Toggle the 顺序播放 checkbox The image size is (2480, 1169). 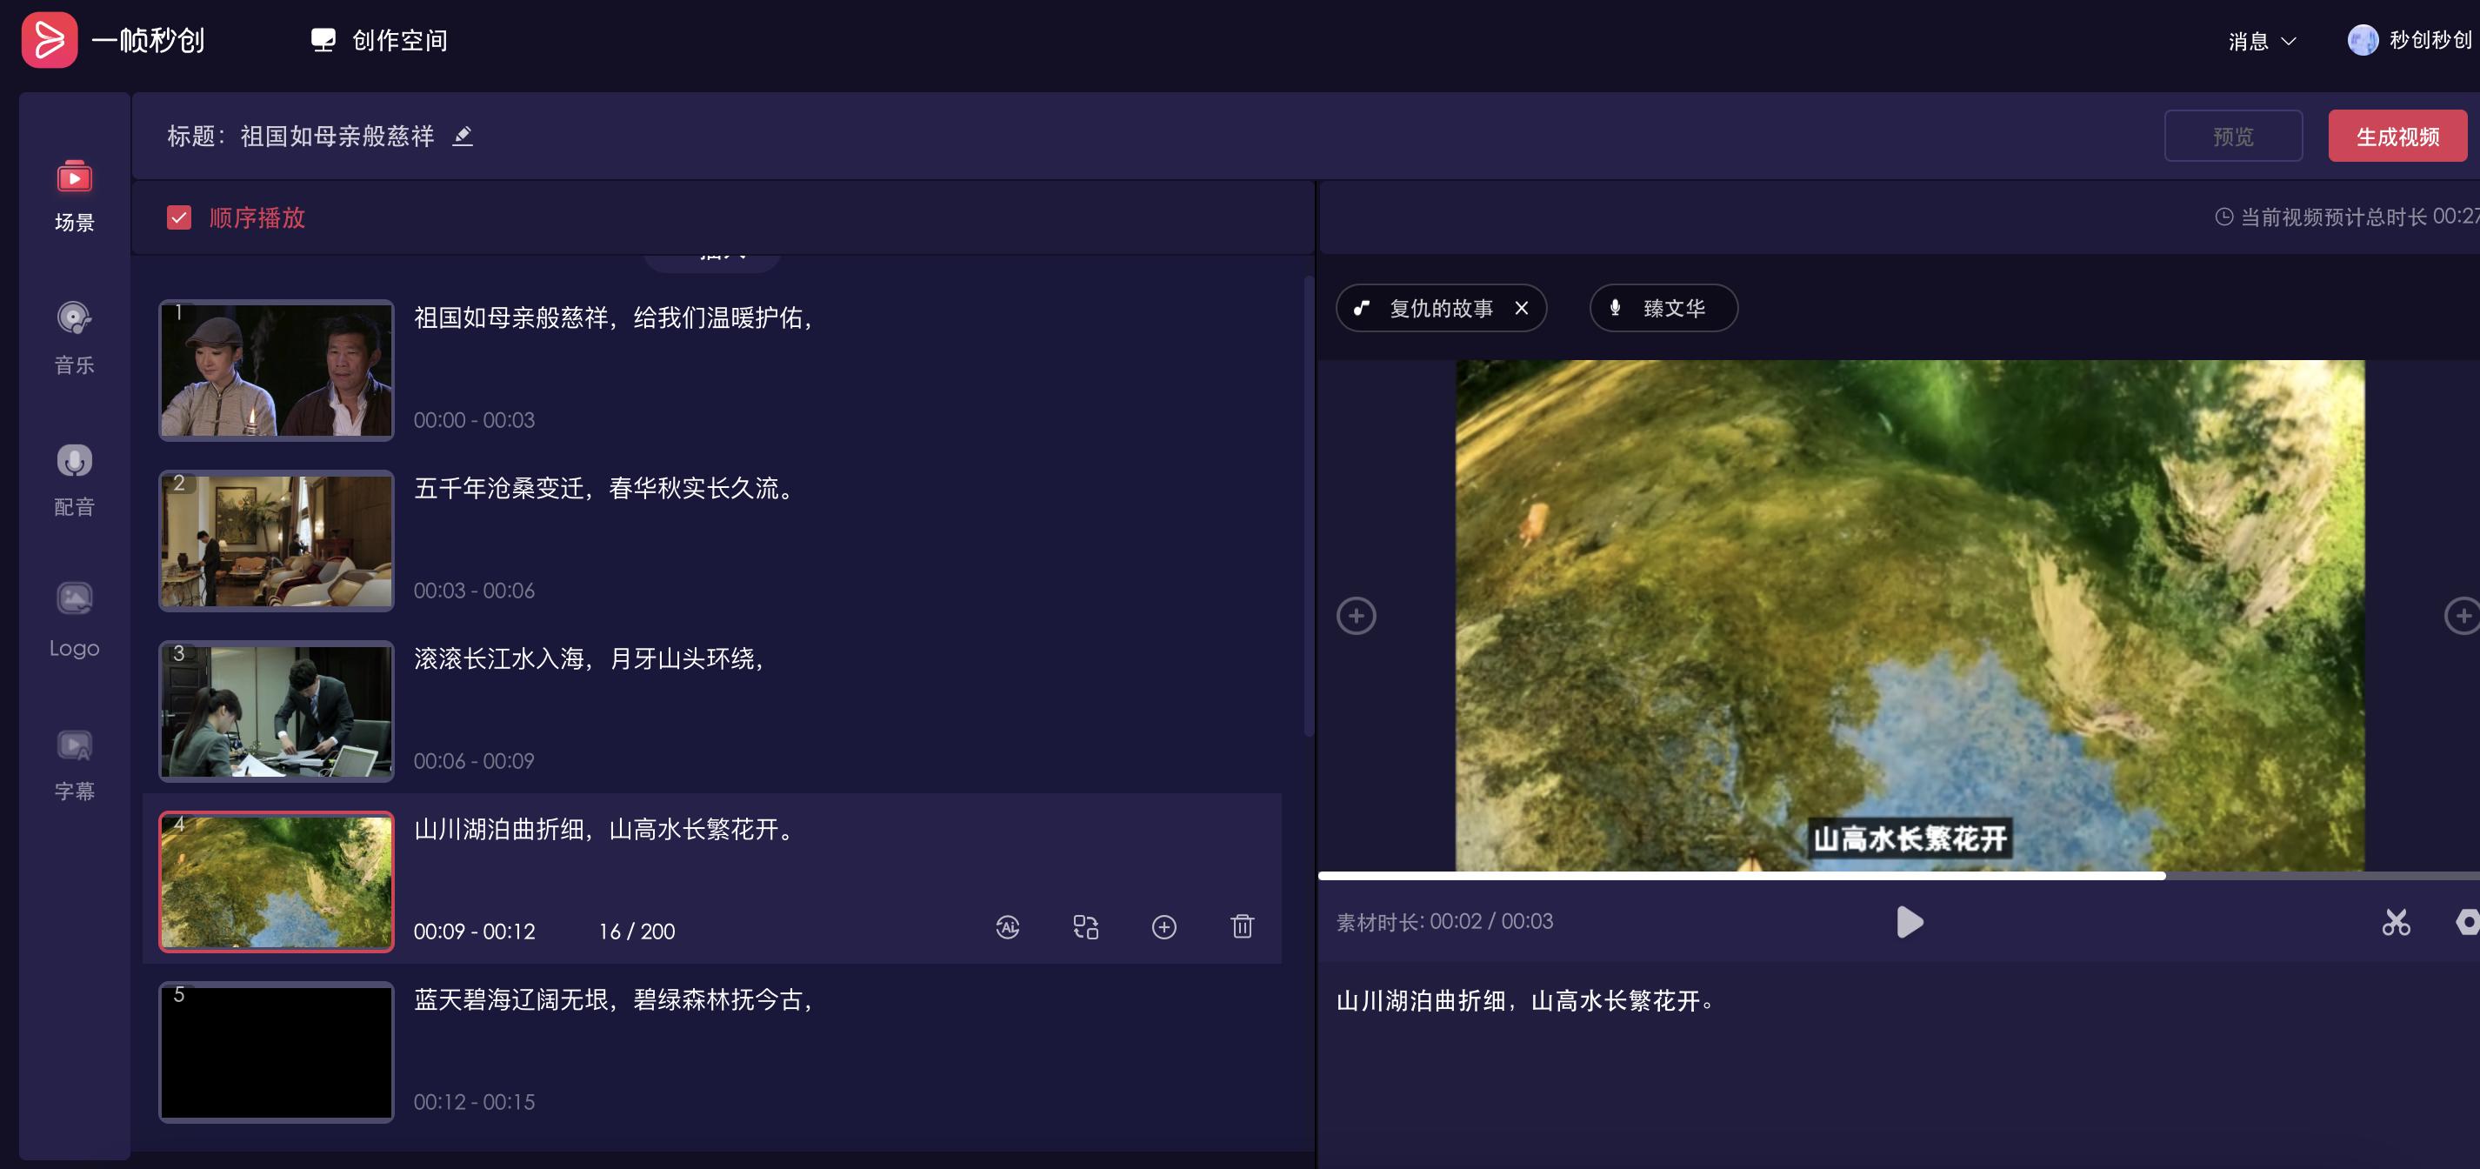point(179,217)
